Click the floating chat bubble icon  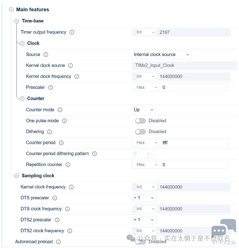tap(219, 230)
